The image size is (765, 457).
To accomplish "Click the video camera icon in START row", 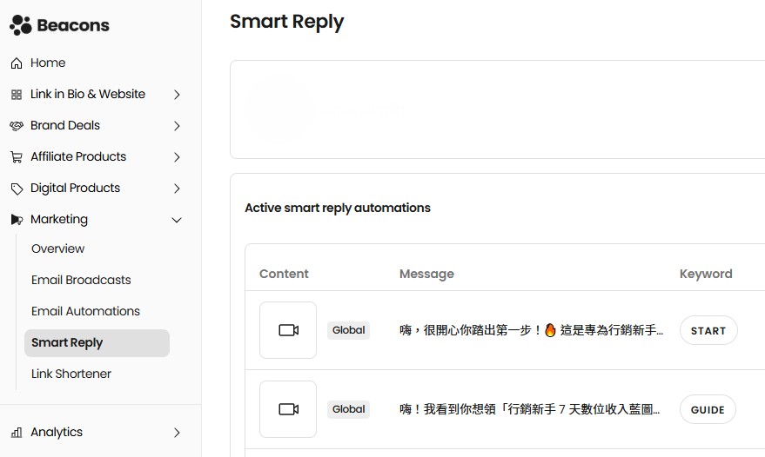I will tap(288, 330).
